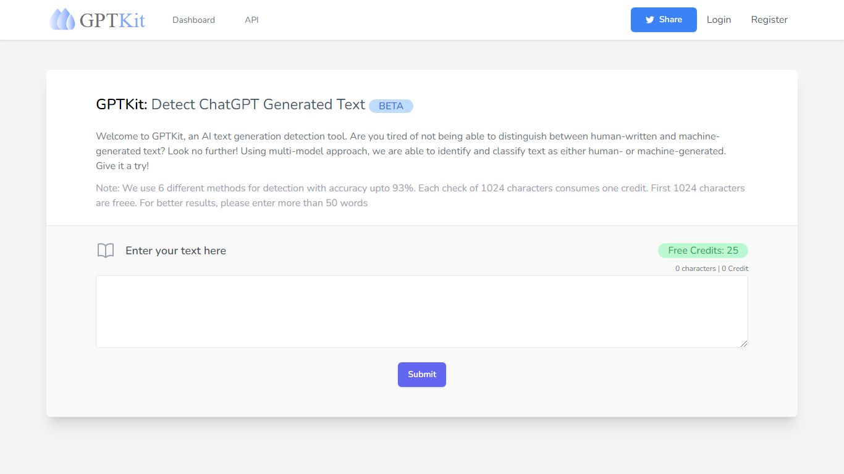Register for a new account

pyautogui.click(x=769, y=19)
